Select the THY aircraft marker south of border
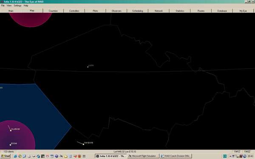Screen dimensions: 255x159 coord(83,144)
